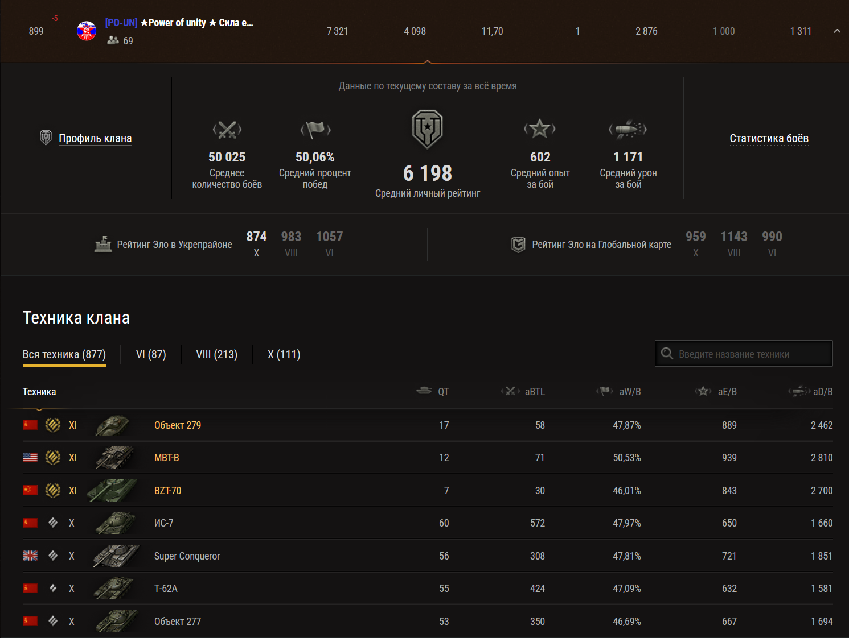Select the All vehicles (877) tab

click(x=64, y=354)
